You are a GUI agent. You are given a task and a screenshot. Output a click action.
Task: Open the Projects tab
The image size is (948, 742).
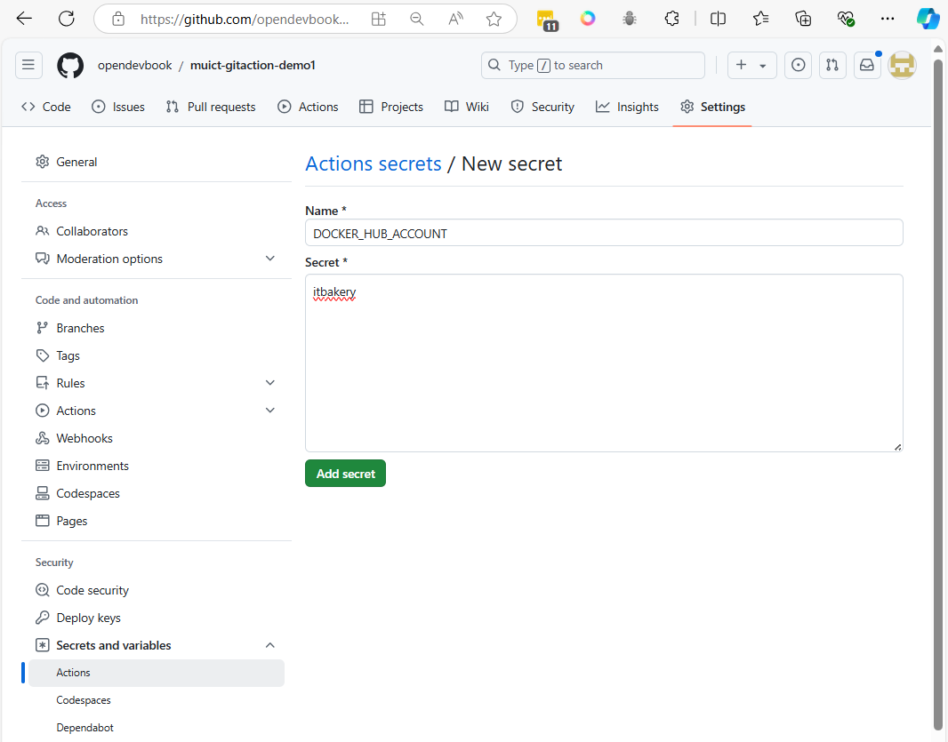pyautogui.click(x=391, y=107)
